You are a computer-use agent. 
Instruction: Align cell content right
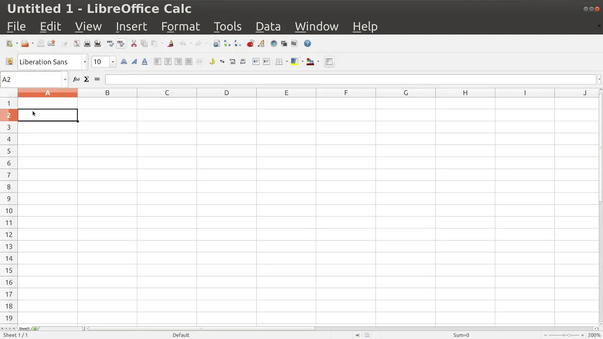[x=178, y=62]
